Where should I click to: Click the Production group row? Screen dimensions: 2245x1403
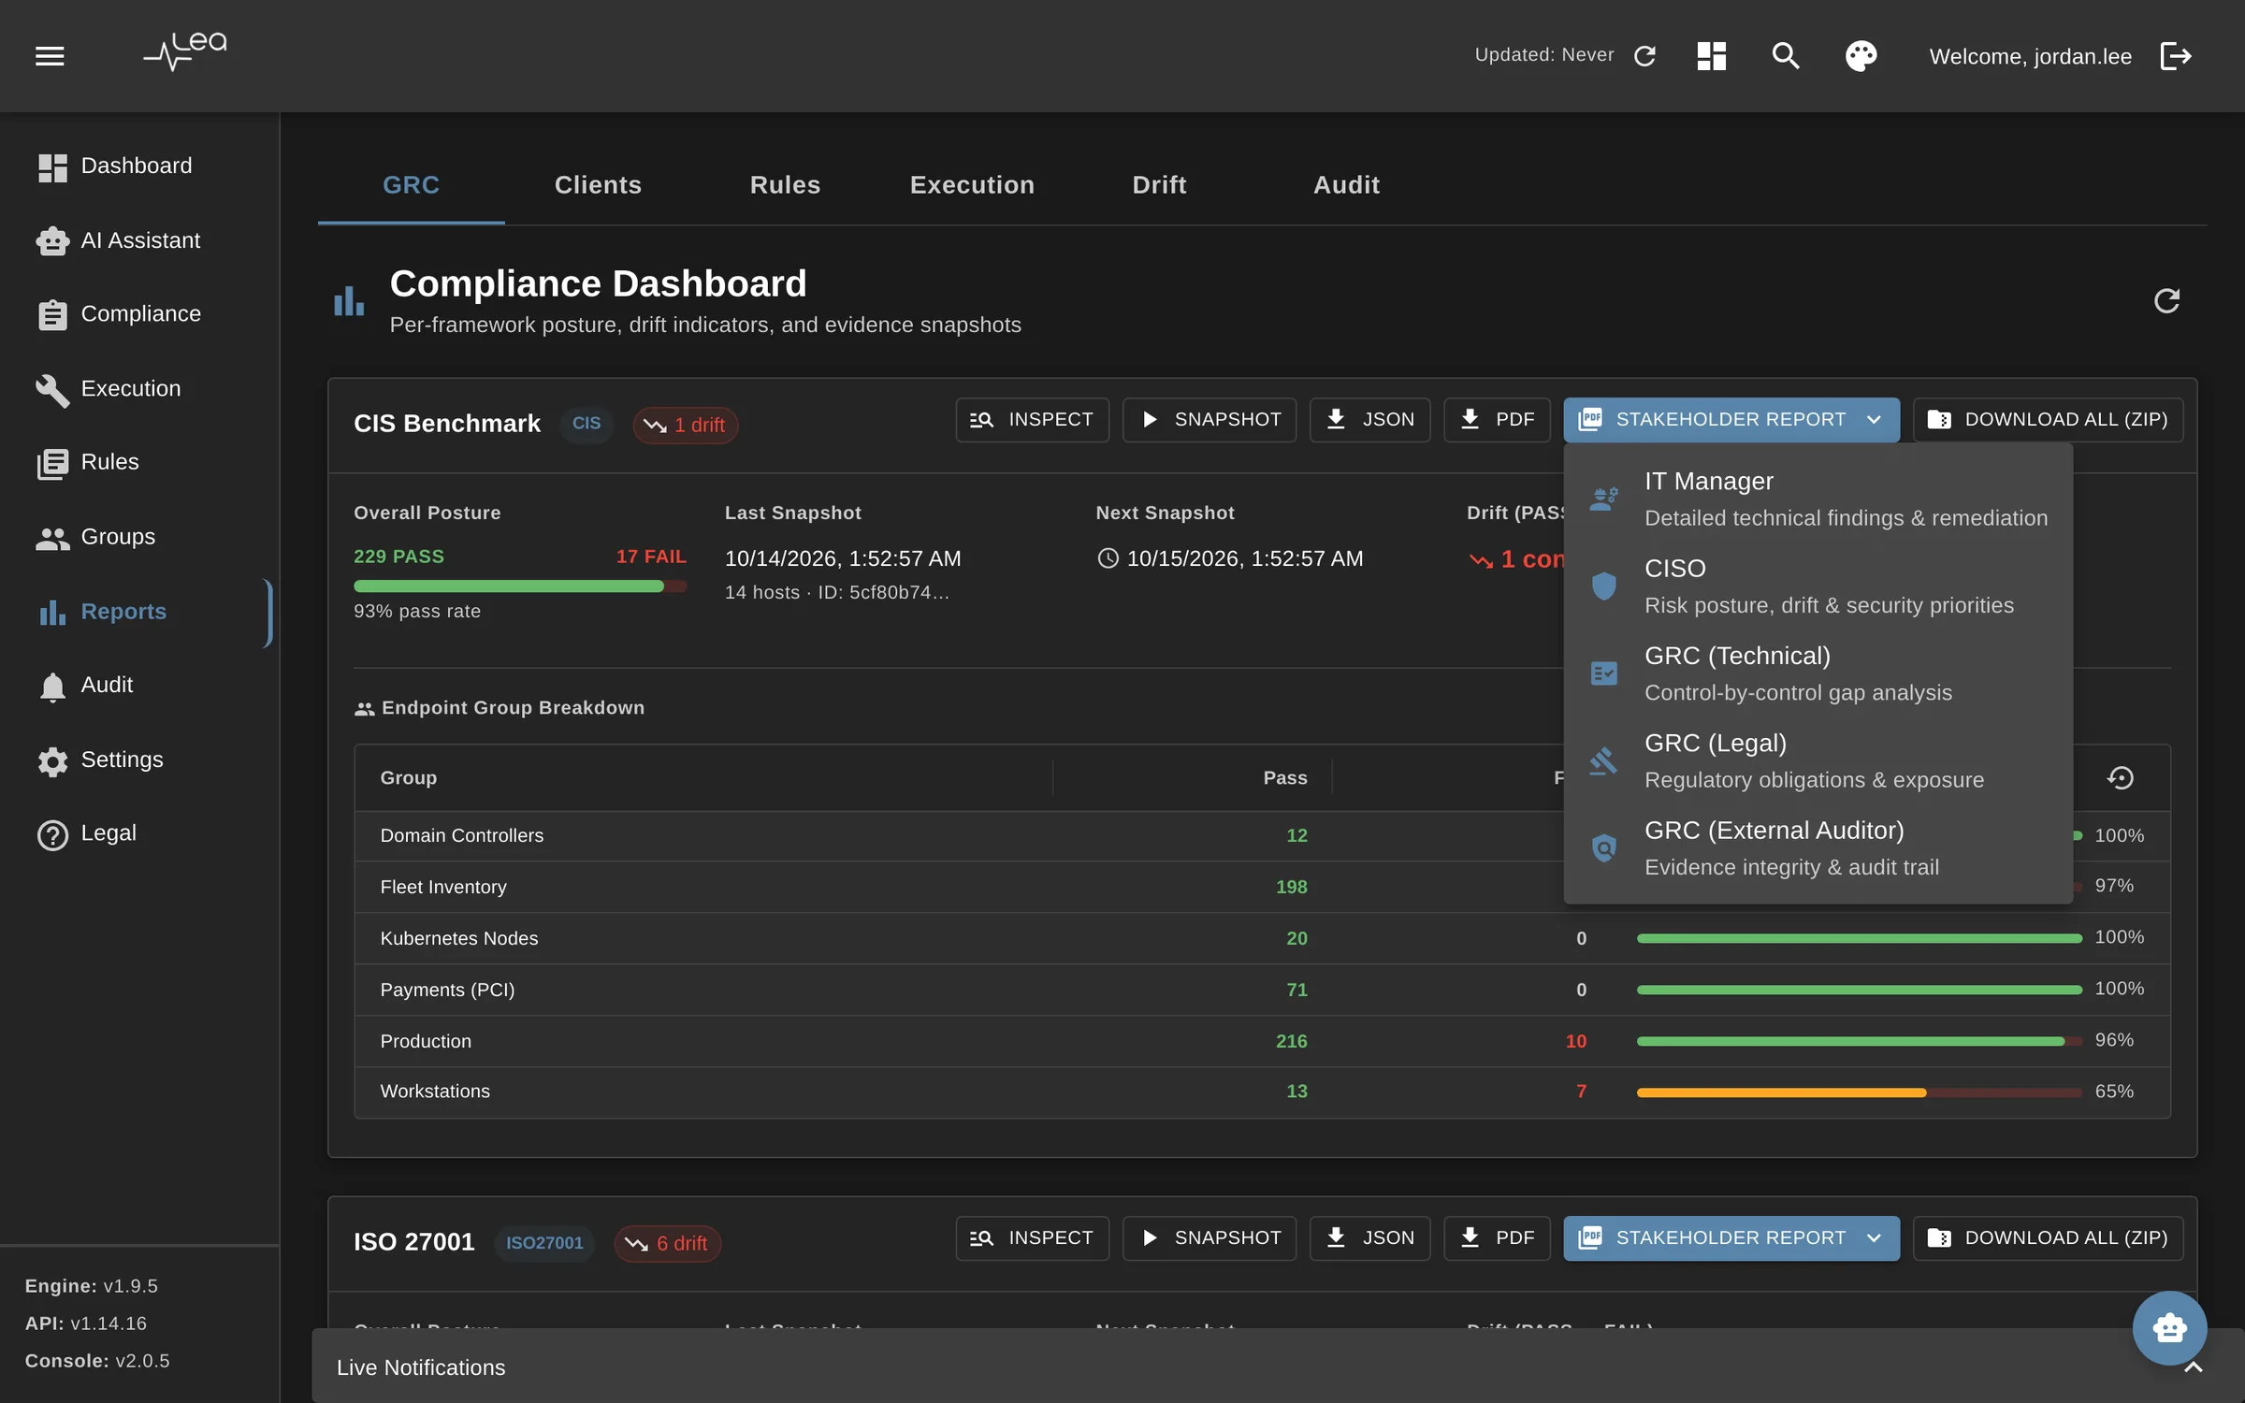(1262, 1041)
